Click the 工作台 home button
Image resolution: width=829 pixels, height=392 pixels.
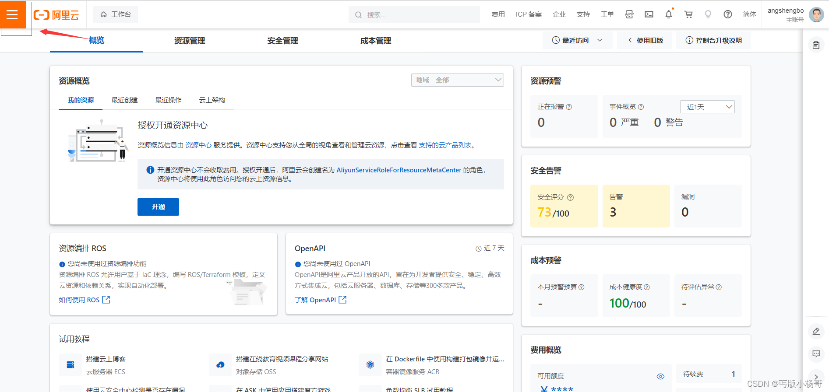pos(116,14)
